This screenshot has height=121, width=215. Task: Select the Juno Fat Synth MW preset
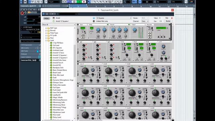pyautogui.click(x=60, y=92)
